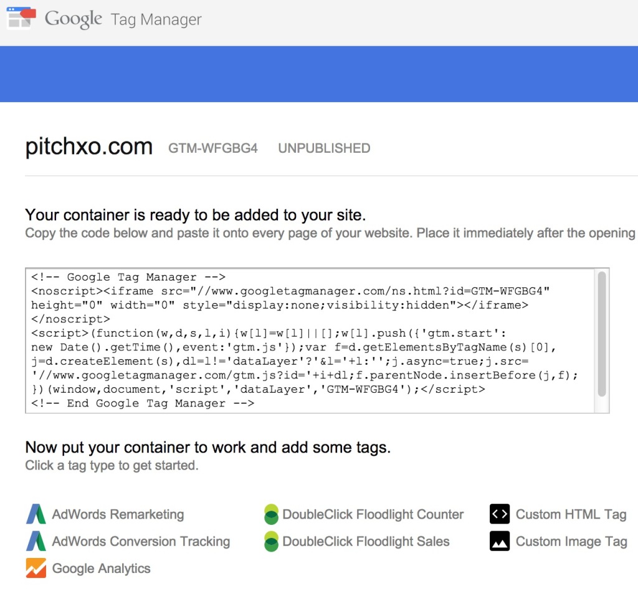Click the DoubleClick Floodlight Sales icon
Image resolution: width=638 pixels, height=591 pixels.
click(x=271, y=541)
